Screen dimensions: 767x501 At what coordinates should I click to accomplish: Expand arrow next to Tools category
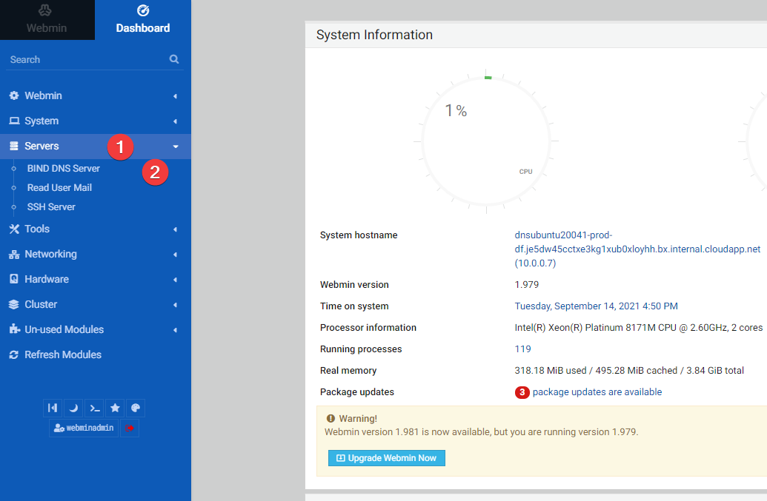point(175,229)
